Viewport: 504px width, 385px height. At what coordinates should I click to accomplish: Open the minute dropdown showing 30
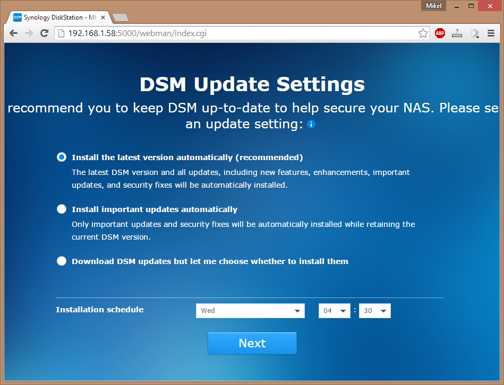click(375, 311)
